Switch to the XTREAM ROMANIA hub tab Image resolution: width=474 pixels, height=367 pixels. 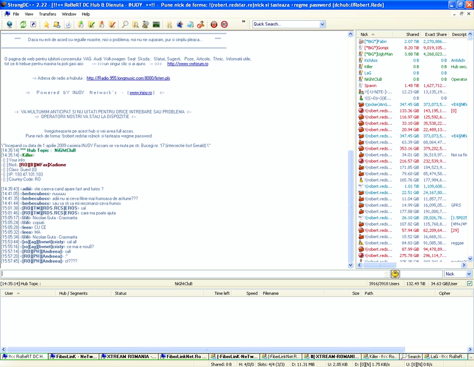[x=129, y=357]
